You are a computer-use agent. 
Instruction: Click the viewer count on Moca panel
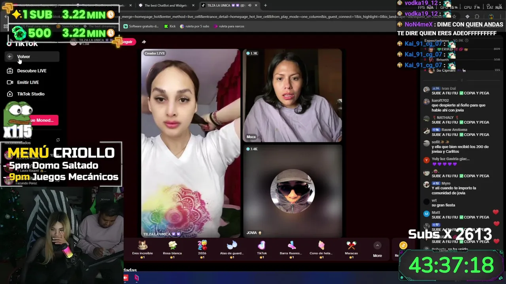[x=252, y=53]
